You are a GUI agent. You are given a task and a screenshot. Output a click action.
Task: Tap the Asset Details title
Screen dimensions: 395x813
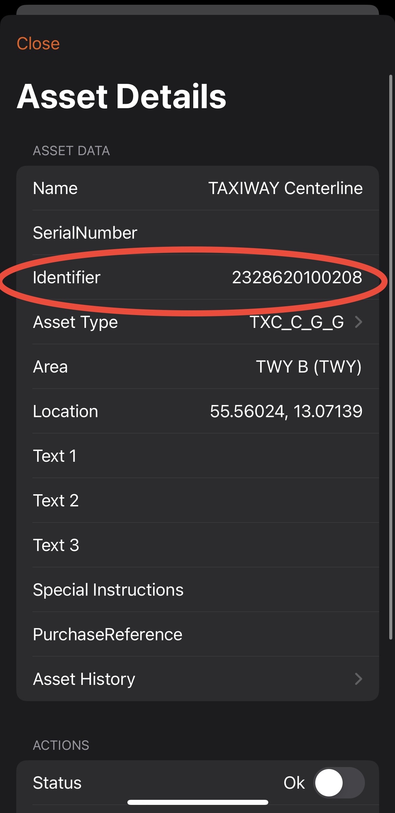[x=121, y=96]
